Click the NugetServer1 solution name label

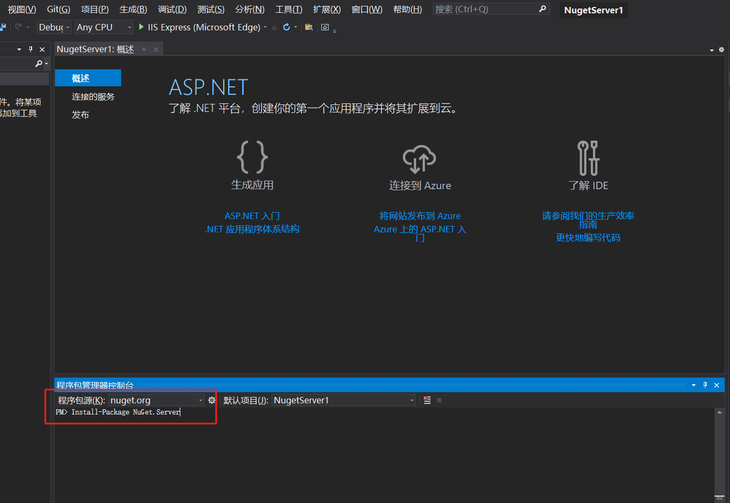593,10
